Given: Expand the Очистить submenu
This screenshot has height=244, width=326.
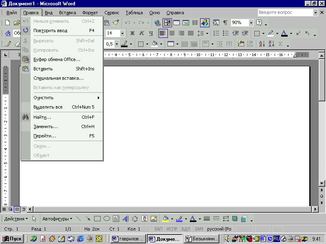Looking at the screenshot, I should tap(62, 98).
